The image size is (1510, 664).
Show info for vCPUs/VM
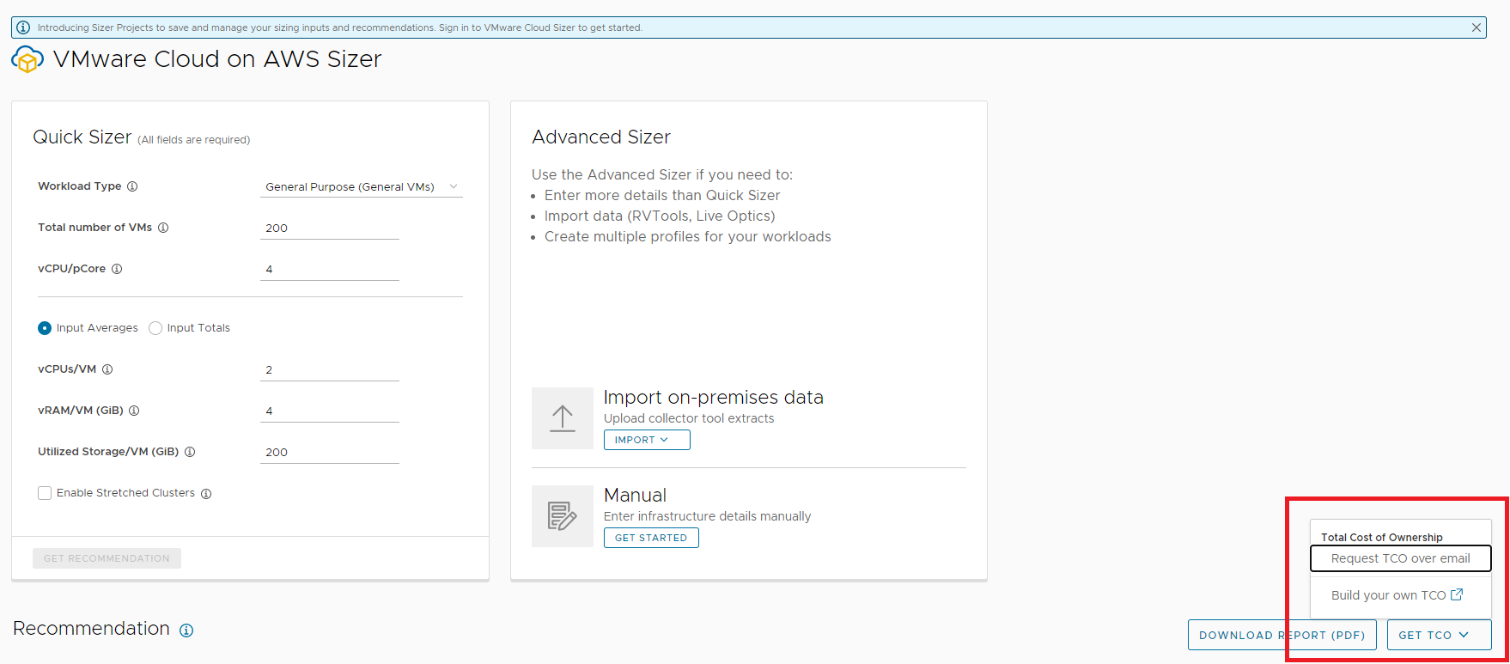107,369
